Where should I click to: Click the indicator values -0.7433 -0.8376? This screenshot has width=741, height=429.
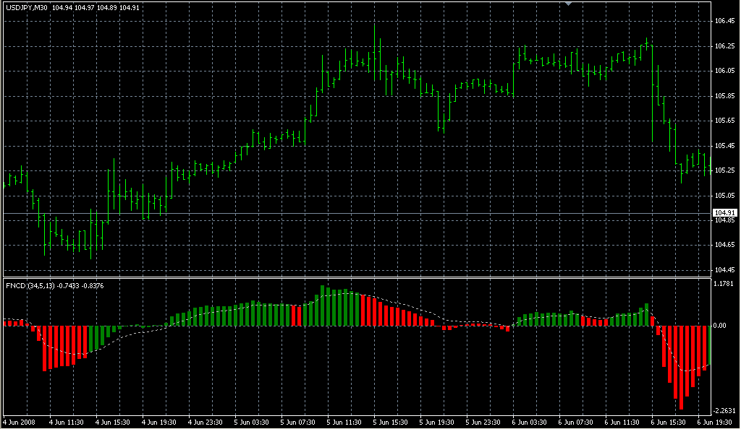tap(81, 286)
